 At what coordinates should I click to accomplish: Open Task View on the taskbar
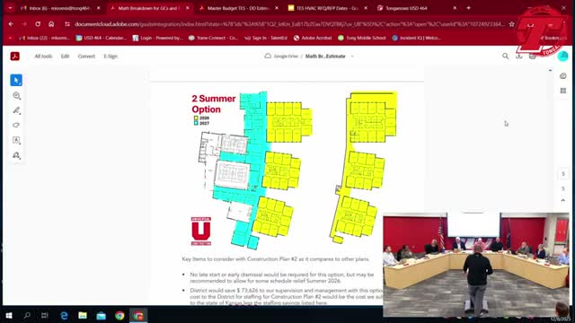(45, 315)
